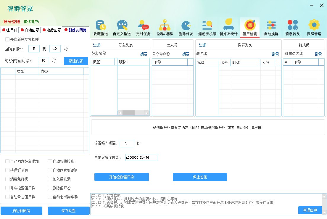Enable the 处理群消息 checkbox
This screenshot has height=219, width=327.
pos(7,170)
